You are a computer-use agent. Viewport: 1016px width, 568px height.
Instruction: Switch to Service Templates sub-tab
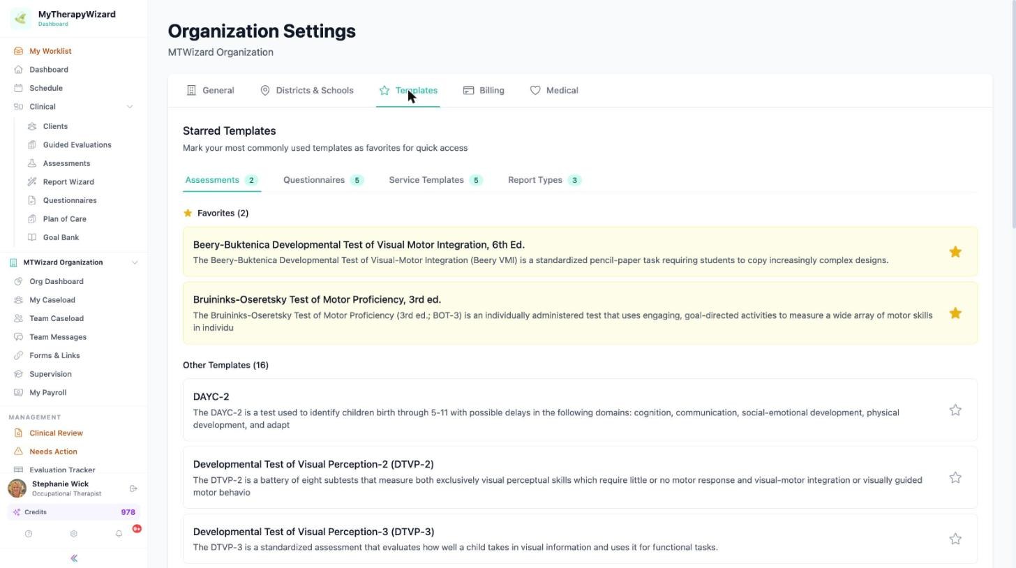point(435,180)
